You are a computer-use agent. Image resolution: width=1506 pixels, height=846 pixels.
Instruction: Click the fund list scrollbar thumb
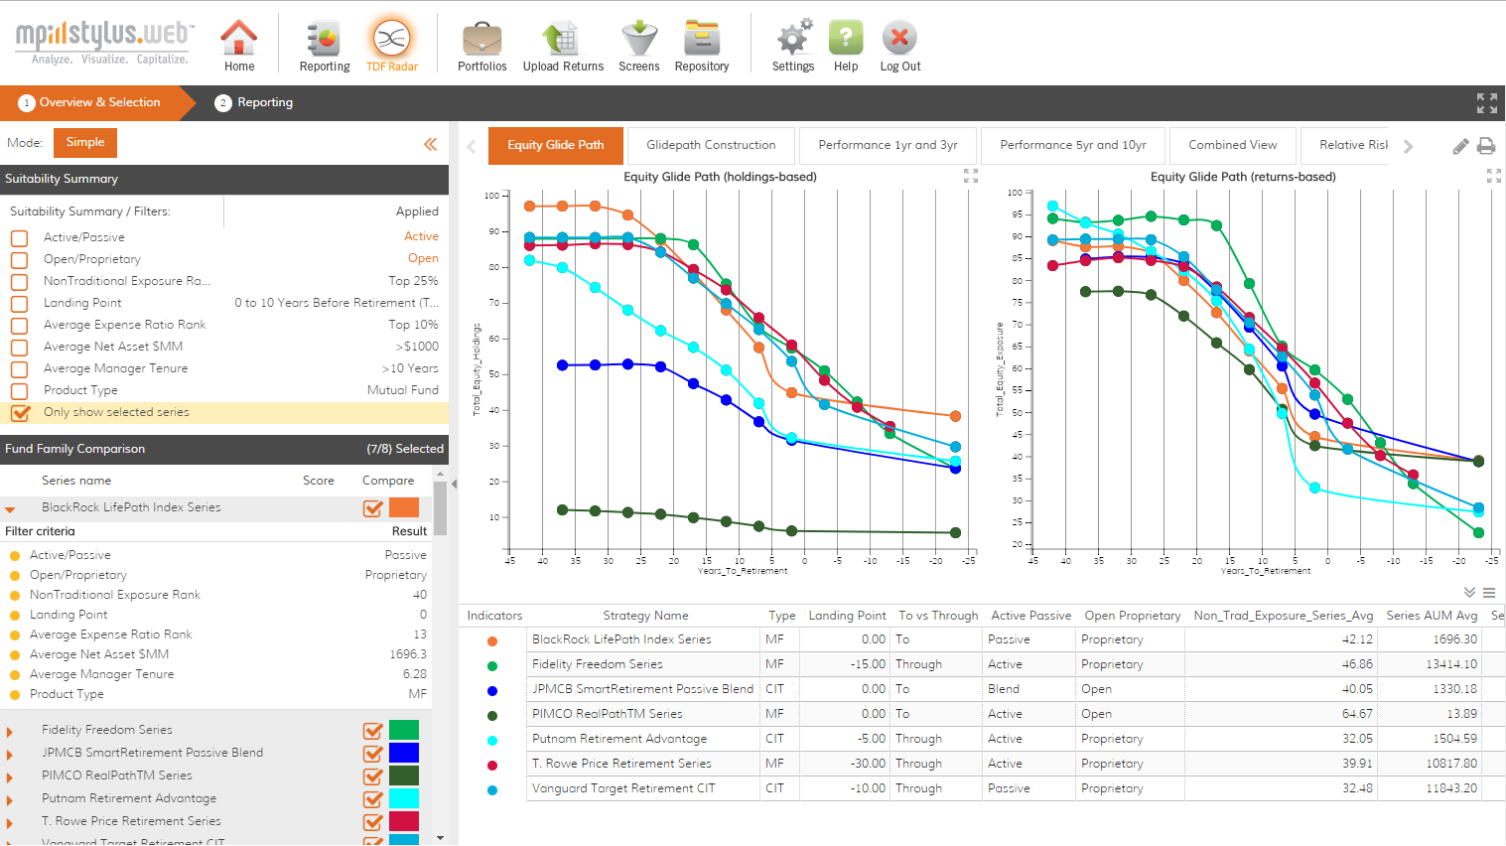[441, 508]
